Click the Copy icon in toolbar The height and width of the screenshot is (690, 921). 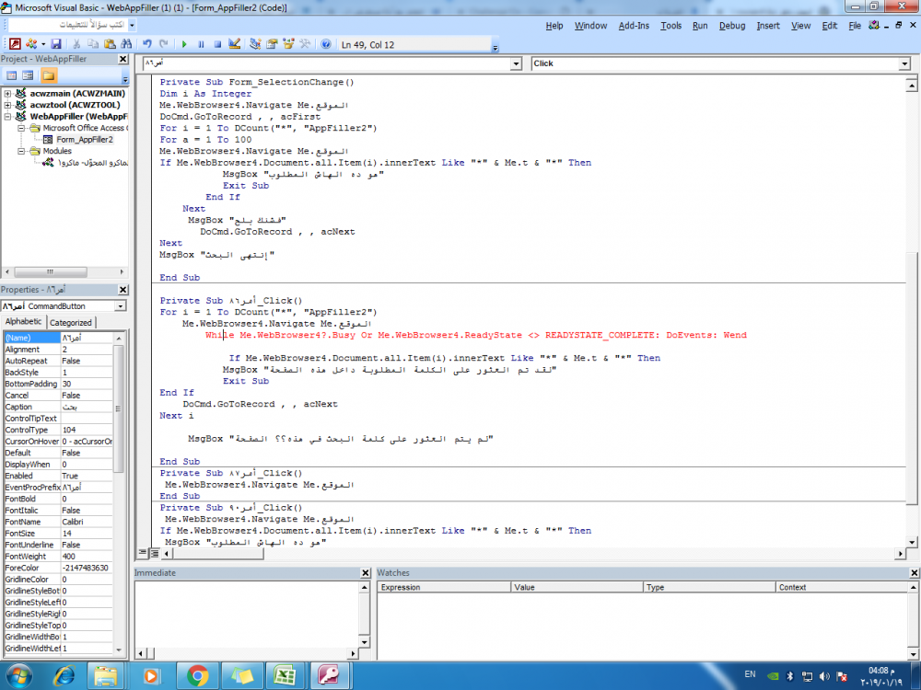click(93, 44)
